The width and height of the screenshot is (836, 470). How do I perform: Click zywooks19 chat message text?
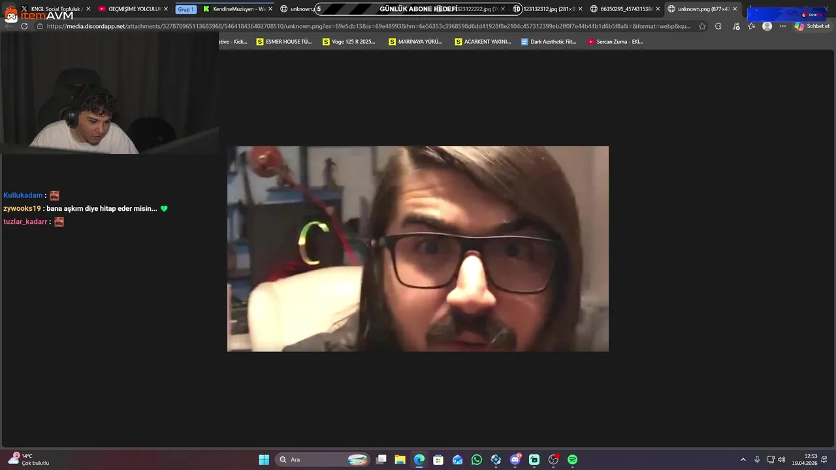(x=102, y=208)
